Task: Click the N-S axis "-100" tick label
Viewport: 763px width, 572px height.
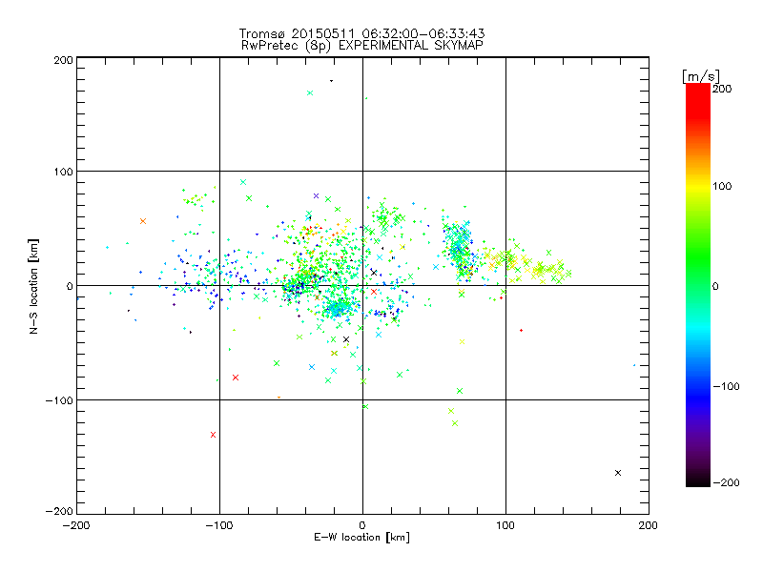Action: 59,400
